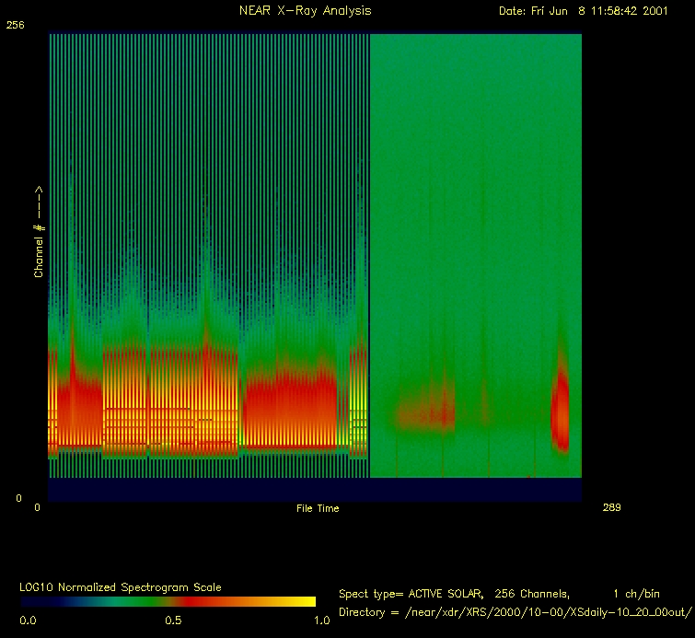
Task: Click the Directory path text
Action: pyautogui.click(x=515, y=612)
